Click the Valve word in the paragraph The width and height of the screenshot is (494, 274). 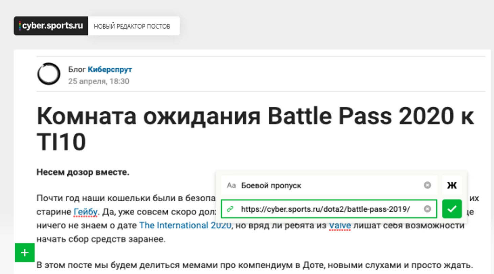339,225
